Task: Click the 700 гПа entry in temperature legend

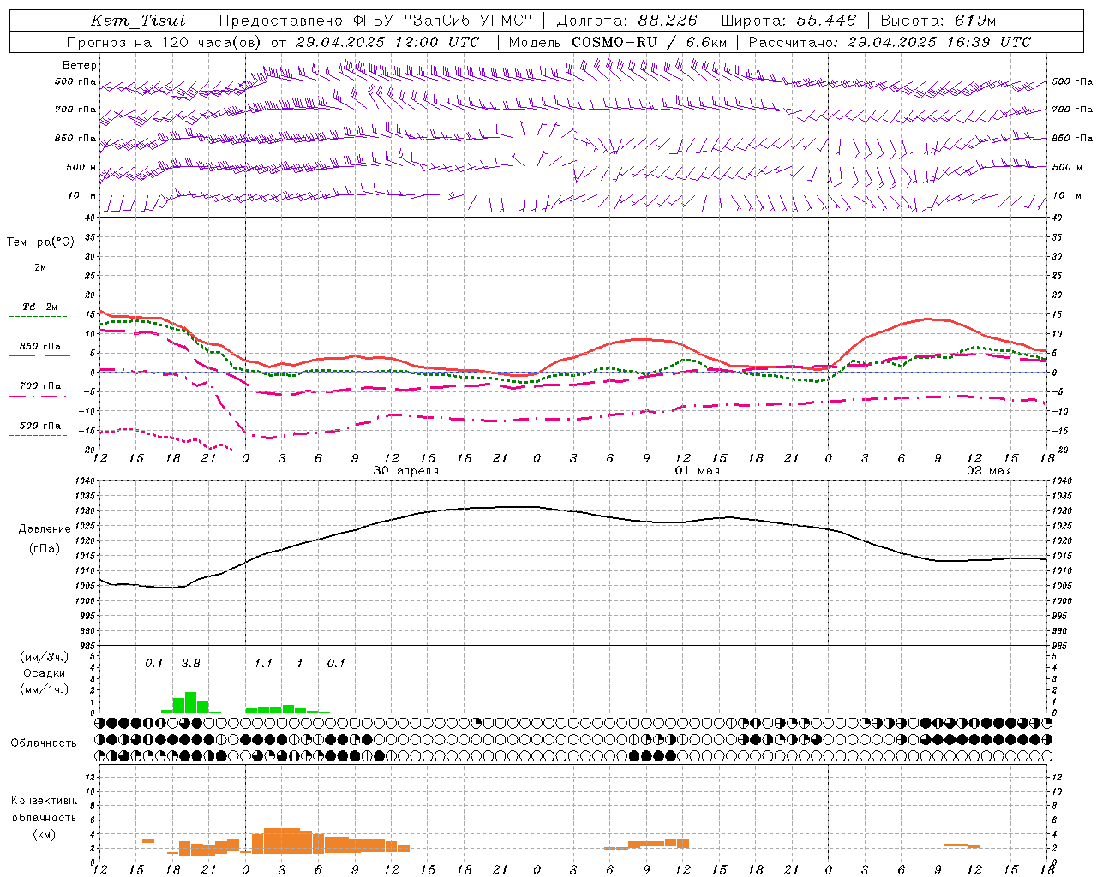Action: tap(39, 386)
